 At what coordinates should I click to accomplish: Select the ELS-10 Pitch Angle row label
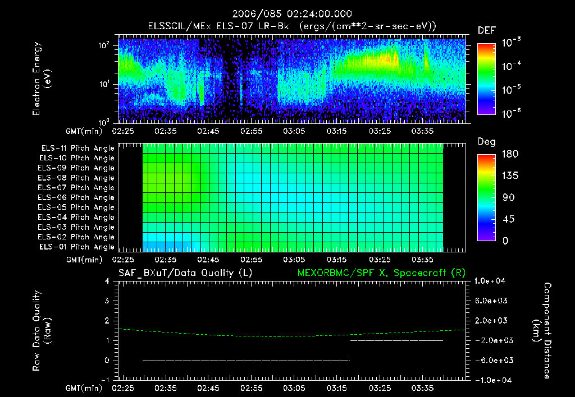tap(77, 158)
